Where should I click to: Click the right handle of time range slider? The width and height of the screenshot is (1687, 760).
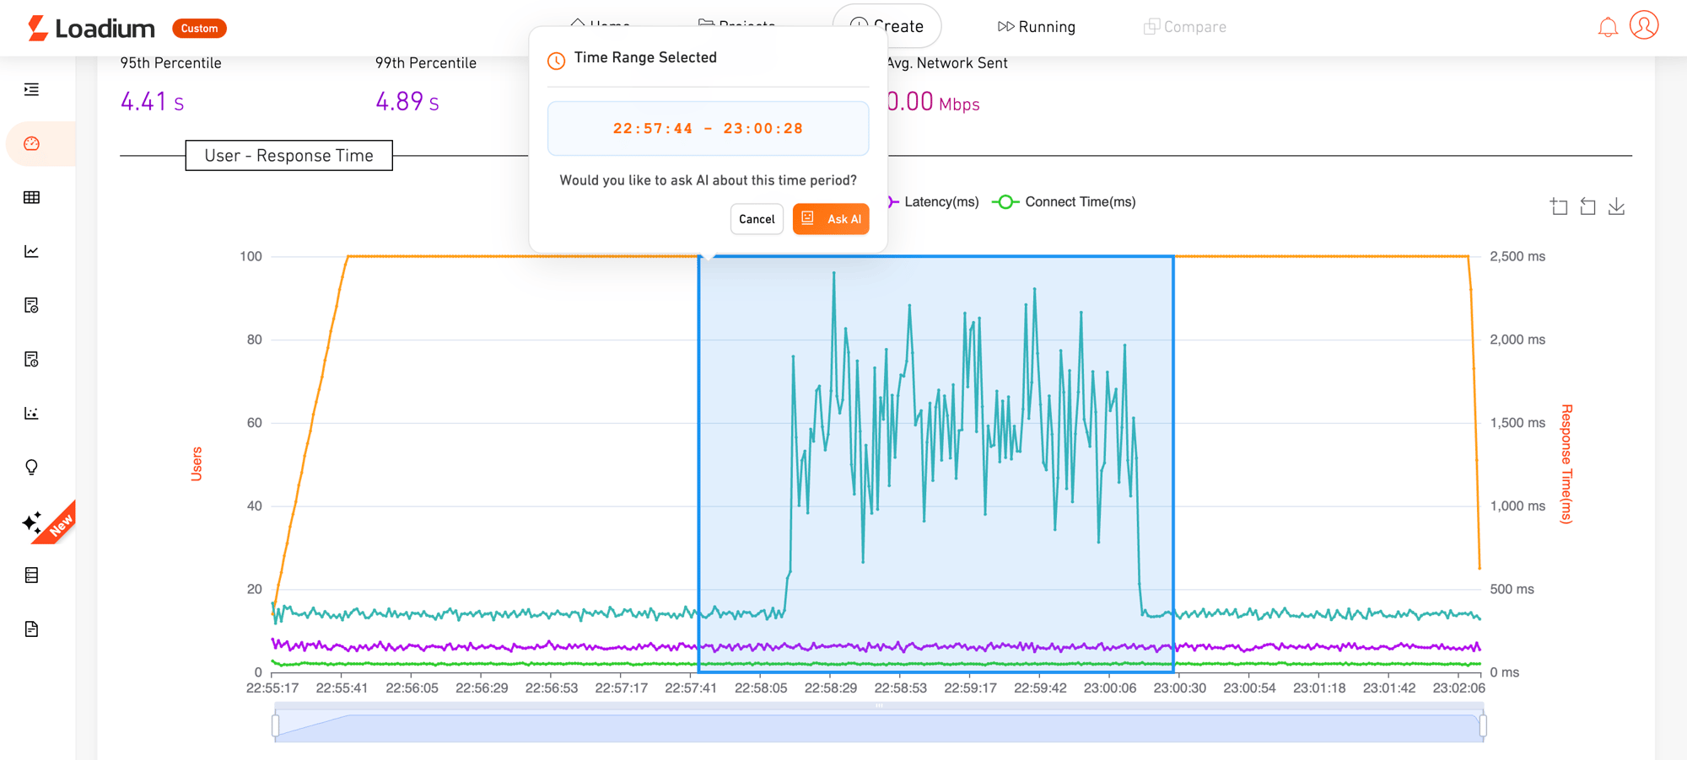tap(1483, 725)
